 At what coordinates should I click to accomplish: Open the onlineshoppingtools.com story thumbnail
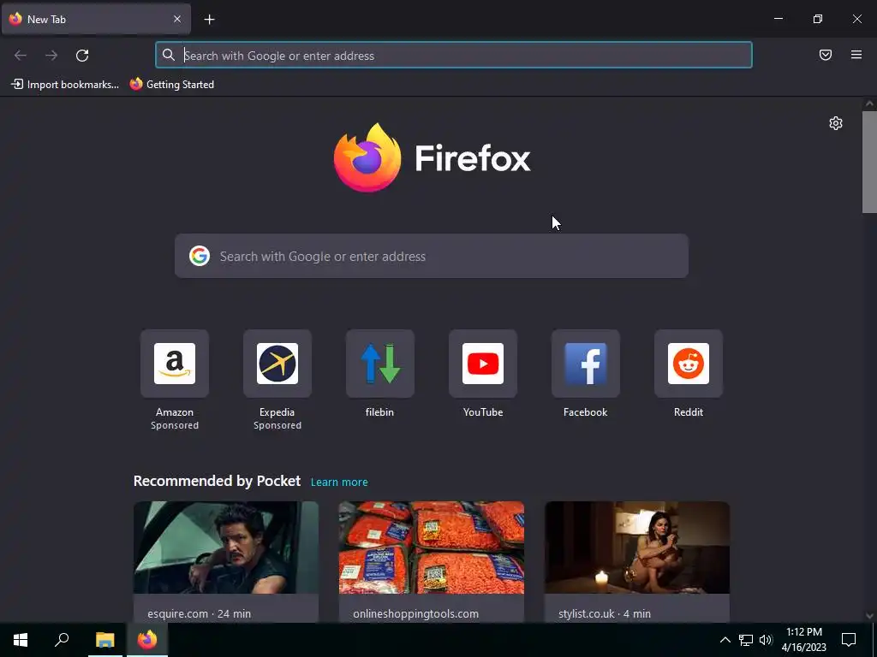[x=432, y=547]
